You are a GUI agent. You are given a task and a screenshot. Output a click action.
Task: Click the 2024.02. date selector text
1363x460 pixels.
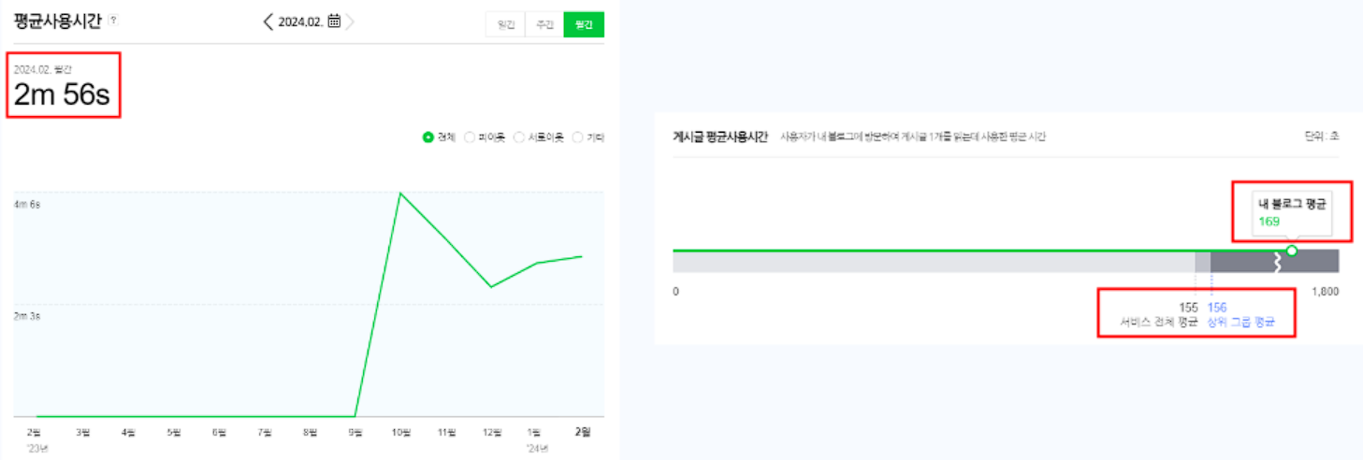[x=301, y=21]
